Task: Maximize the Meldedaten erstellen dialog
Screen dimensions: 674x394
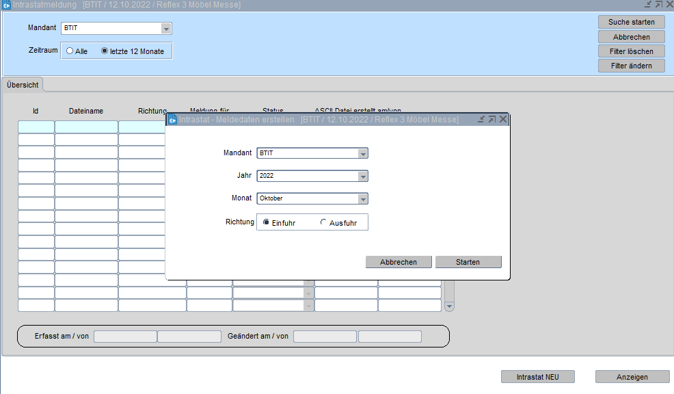Action: click(492, 119)
